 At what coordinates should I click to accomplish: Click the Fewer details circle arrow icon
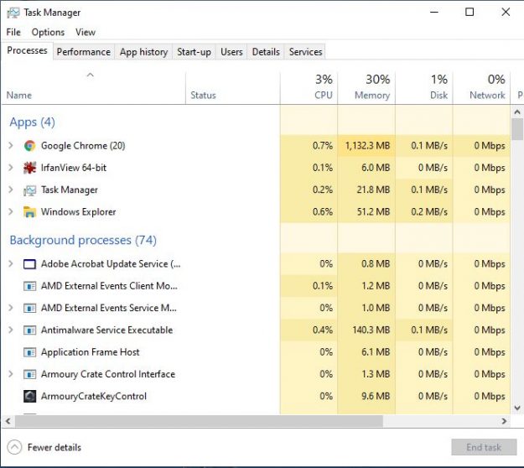pos(14,447)
